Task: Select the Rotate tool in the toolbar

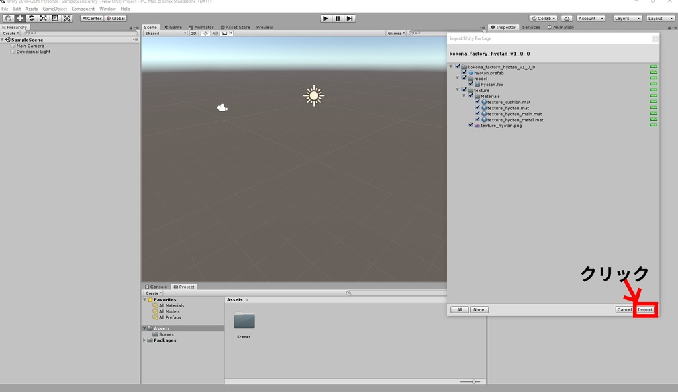Action: pyautogui.click(x=32, y=18)
